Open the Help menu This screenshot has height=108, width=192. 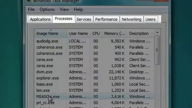[78, 9]
